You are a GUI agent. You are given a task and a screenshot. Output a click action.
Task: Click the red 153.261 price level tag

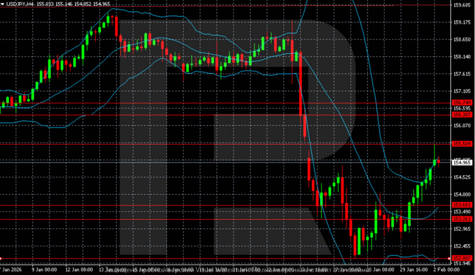[462, 219]
